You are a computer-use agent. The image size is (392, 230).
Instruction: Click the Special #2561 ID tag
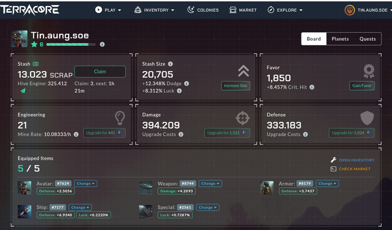(x=185, y=208)
